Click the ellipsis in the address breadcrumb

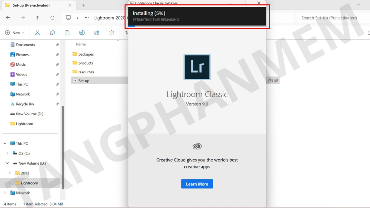tap(87, 18)
